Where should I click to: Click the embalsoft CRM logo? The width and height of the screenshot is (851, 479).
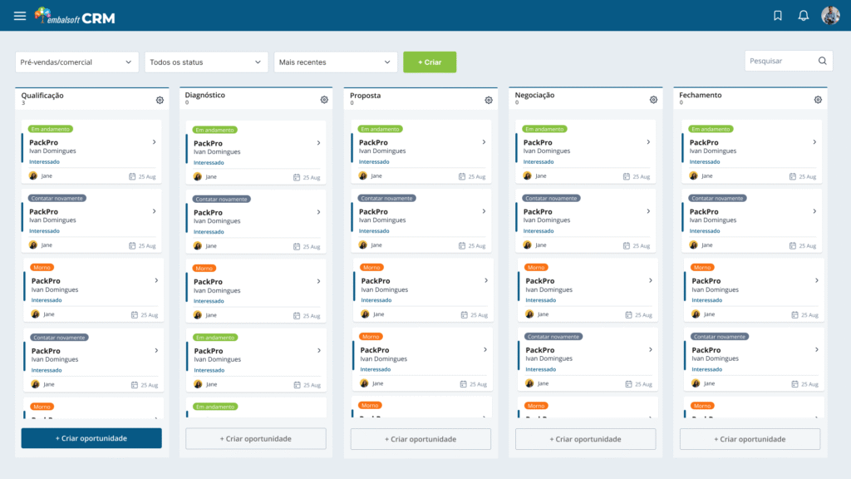pyautogui.click(x=76, y=16)
